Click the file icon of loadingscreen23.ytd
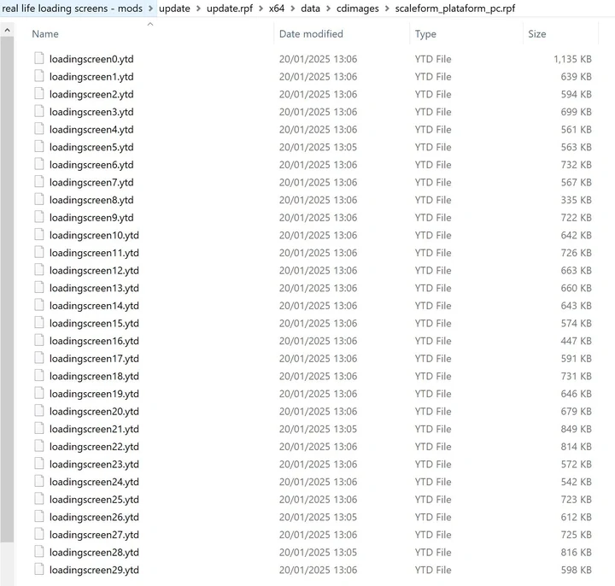Image resolution: width=615 pixels, height=586 pixels. tap(38, 464)
